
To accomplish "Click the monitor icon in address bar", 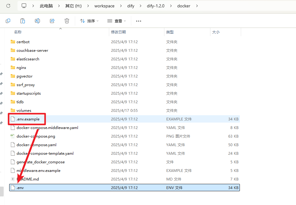I will click(x=24, y=6).
